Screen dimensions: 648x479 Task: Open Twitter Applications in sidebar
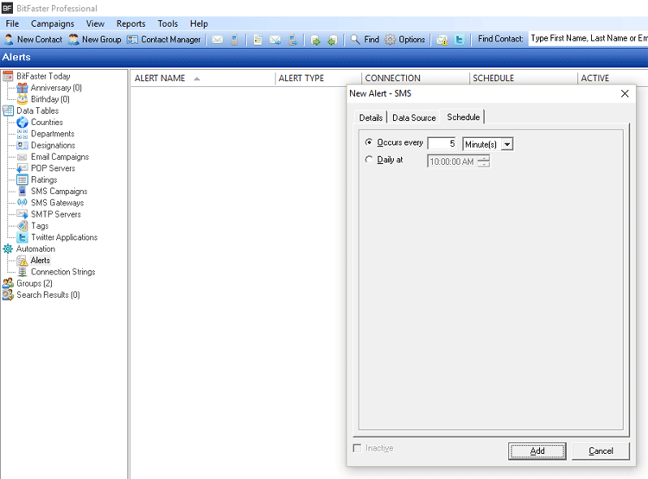coord(64,237)
